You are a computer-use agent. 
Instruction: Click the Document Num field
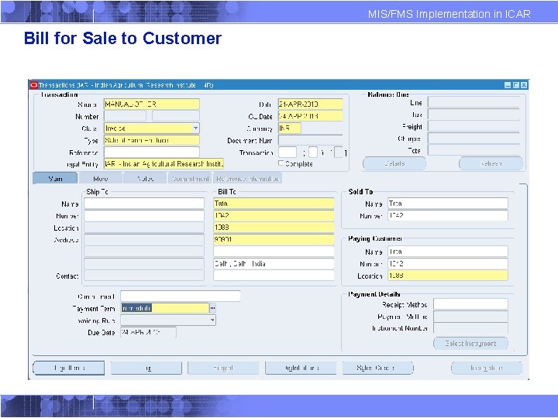310,140
